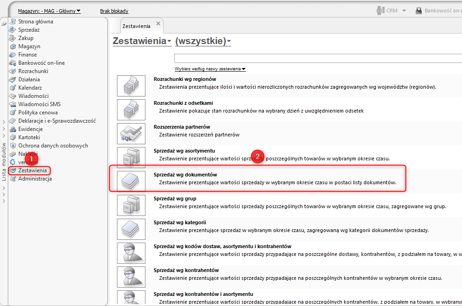Click the Deklaracje i e-Sprawozdawczość icon

12,121
